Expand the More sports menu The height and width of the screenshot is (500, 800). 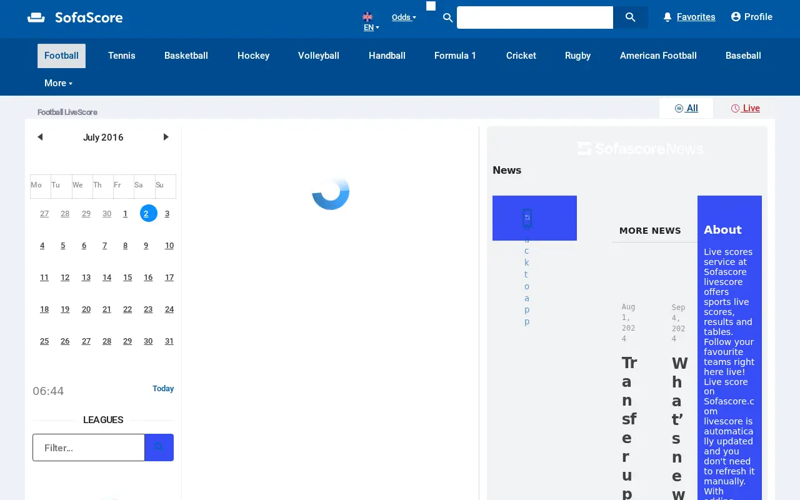point(58,83)
